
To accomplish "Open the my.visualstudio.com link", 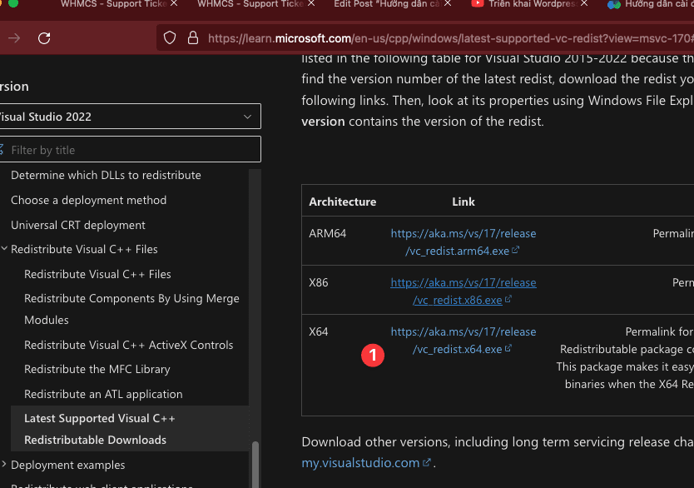I will pos(361,463).
